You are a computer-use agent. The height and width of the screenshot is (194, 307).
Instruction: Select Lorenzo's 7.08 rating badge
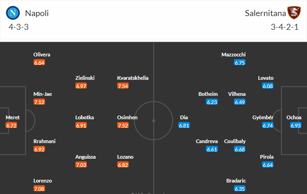[39, 188]
